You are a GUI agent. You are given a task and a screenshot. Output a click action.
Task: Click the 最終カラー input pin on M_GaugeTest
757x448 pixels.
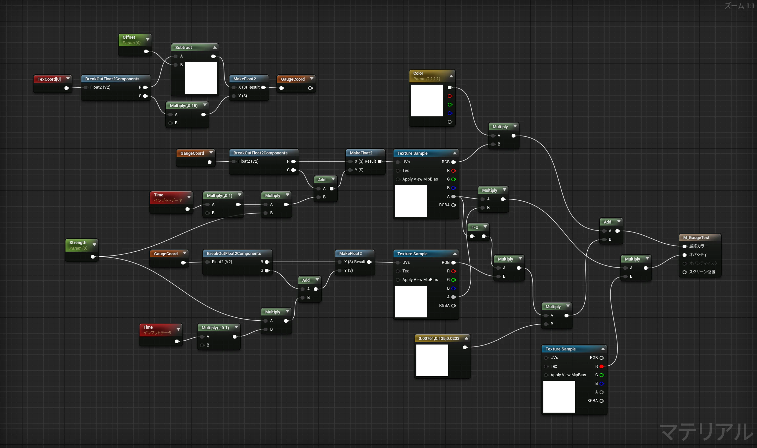[x=685, y=246]
